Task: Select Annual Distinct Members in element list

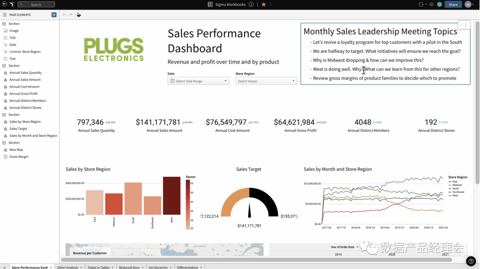Action: [x=28, y=101]
